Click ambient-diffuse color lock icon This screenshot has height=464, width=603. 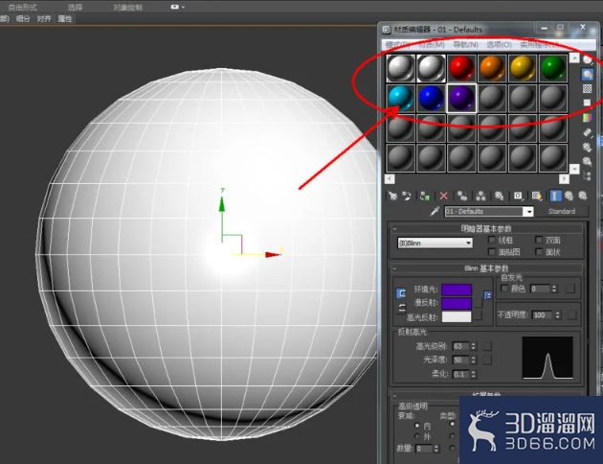coord(401,293)
